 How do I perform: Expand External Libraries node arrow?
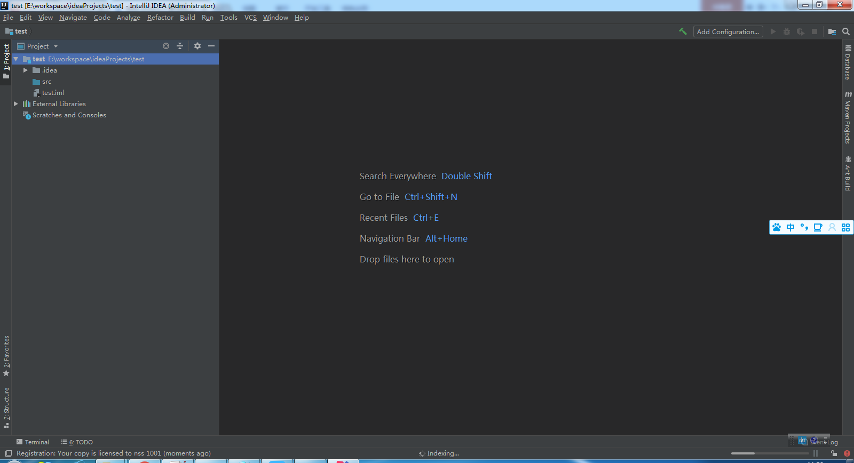click(x=16, y=104)
